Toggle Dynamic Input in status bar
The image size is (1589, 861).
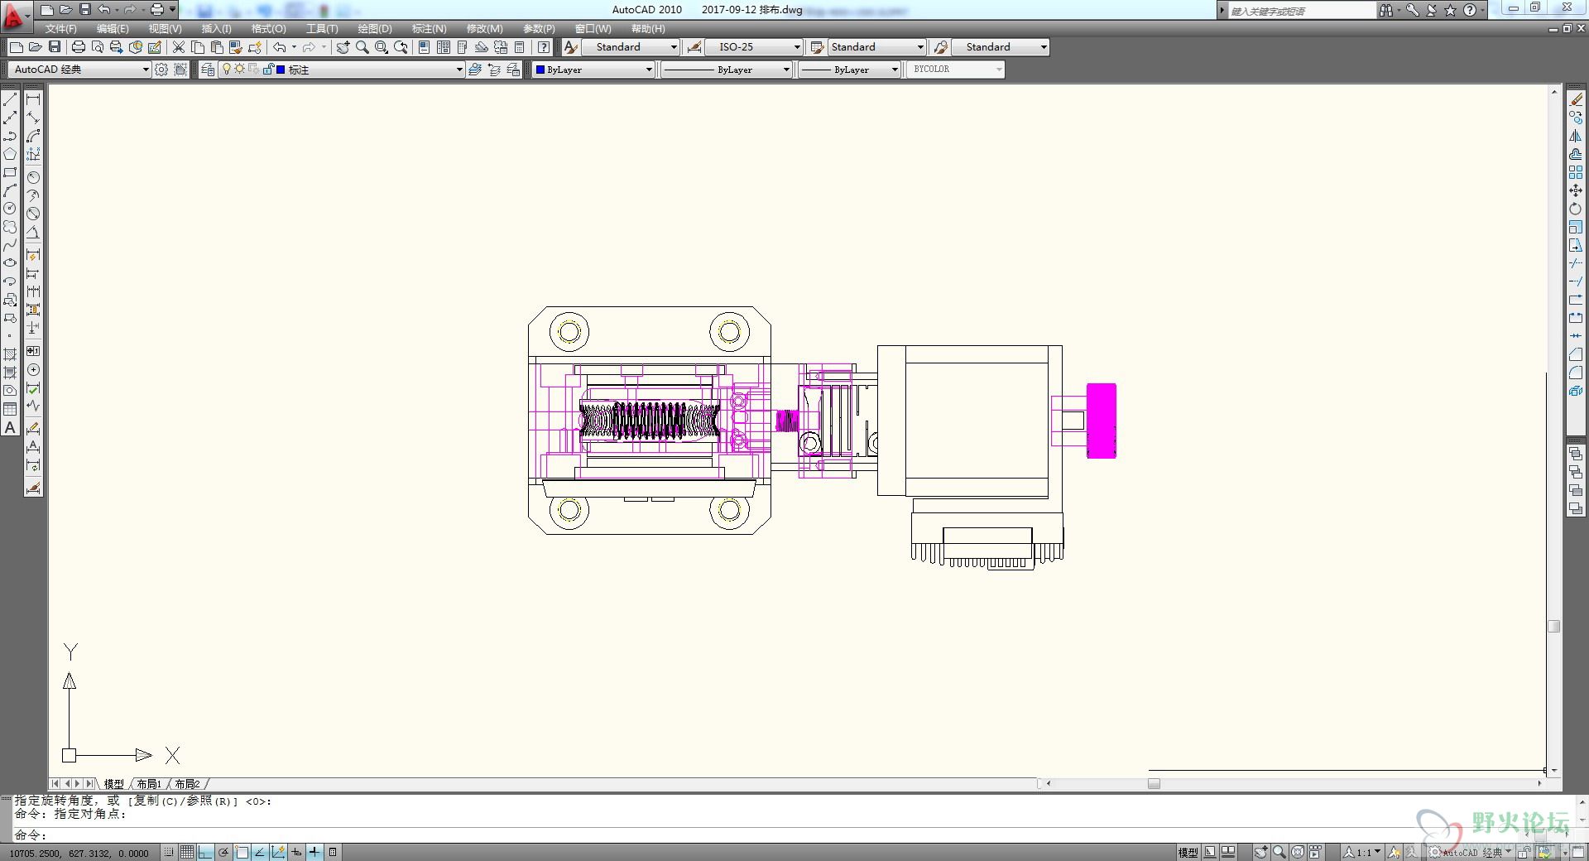(296, 852)
